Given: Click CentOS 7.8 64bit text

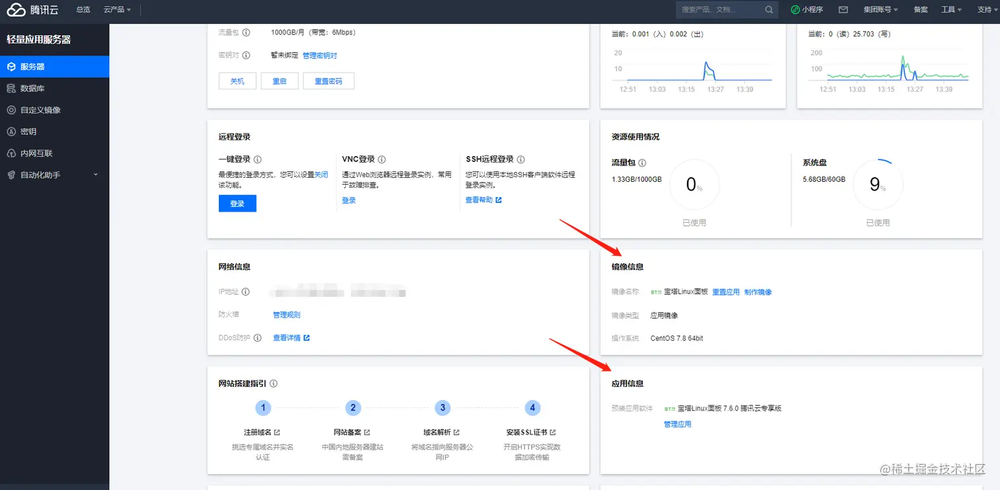Looking at the screenshot, I should tap(677, 339).
